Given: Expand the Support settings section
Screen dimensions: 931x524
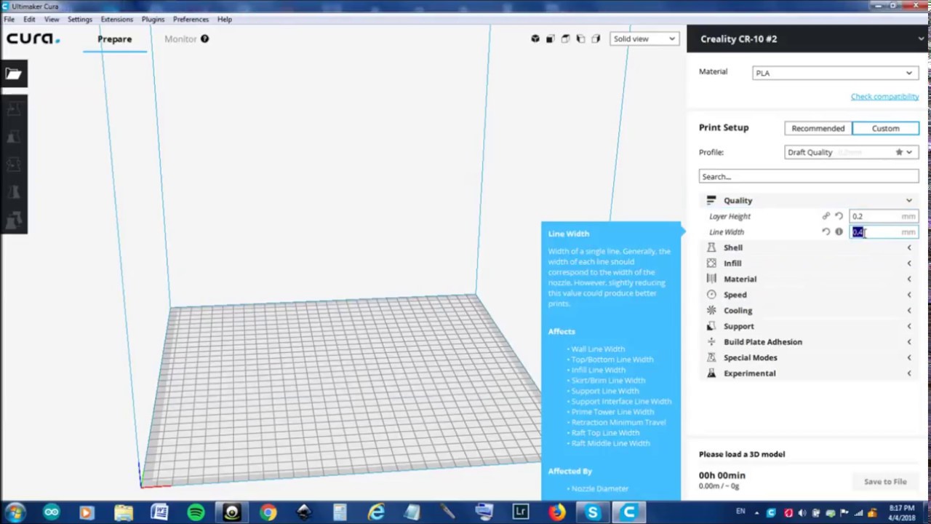Looking at the screenshot, I should (908, 326).
